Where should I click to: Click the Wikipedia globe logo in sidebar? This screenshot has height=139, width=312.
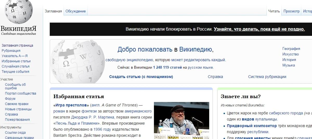point(18,12)
